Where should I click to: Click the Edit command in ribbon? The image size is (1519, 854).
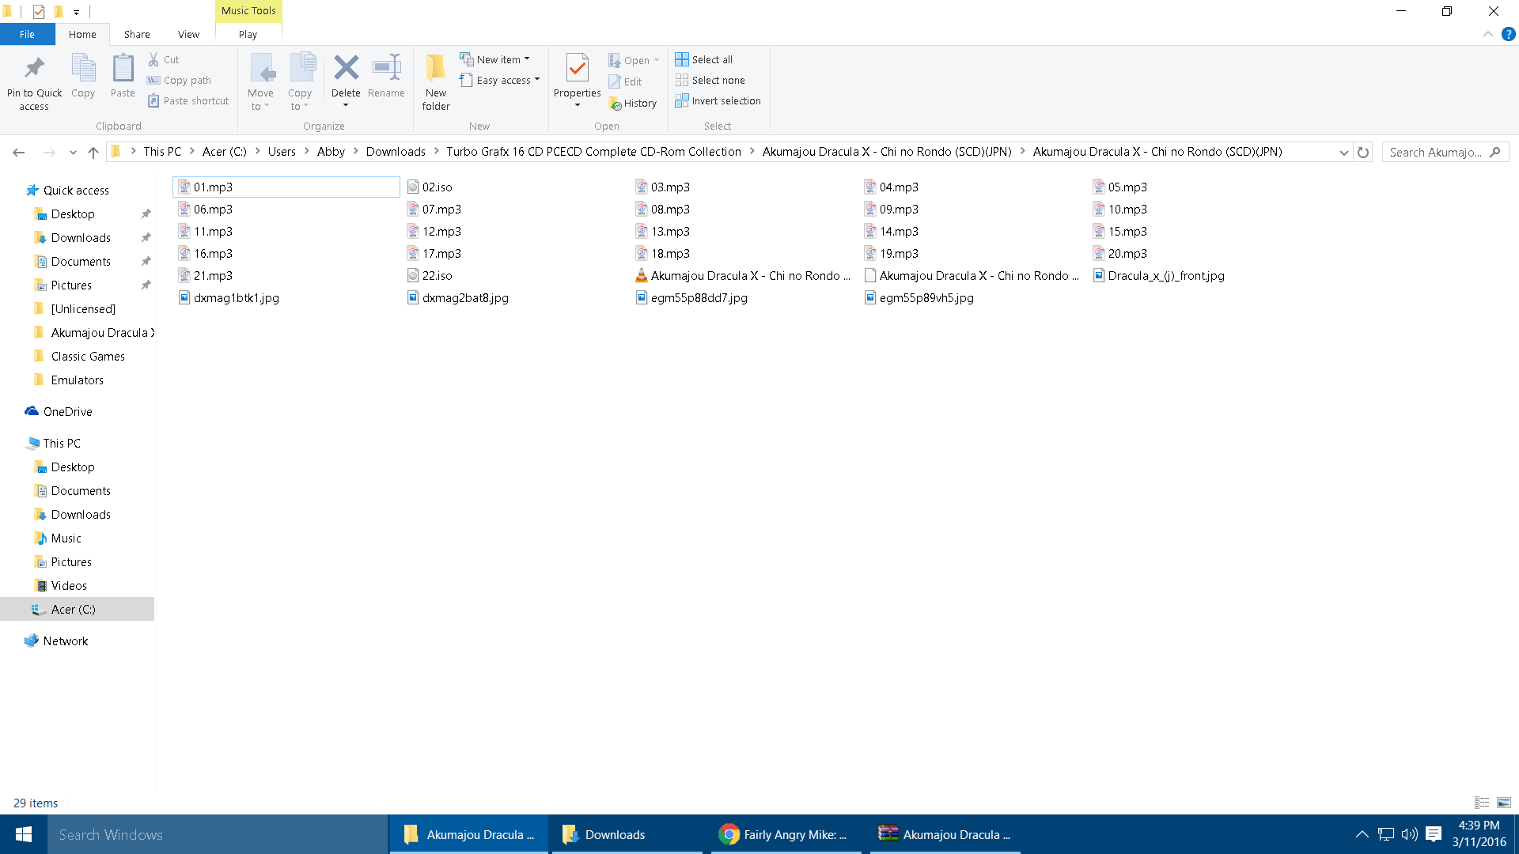625,81
